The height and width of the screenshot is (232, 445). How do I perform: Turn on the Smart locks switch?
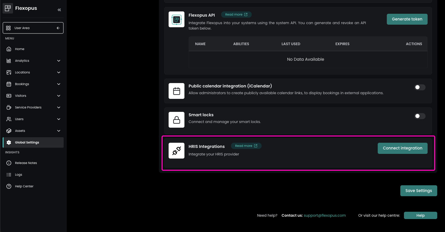[420, 116]
